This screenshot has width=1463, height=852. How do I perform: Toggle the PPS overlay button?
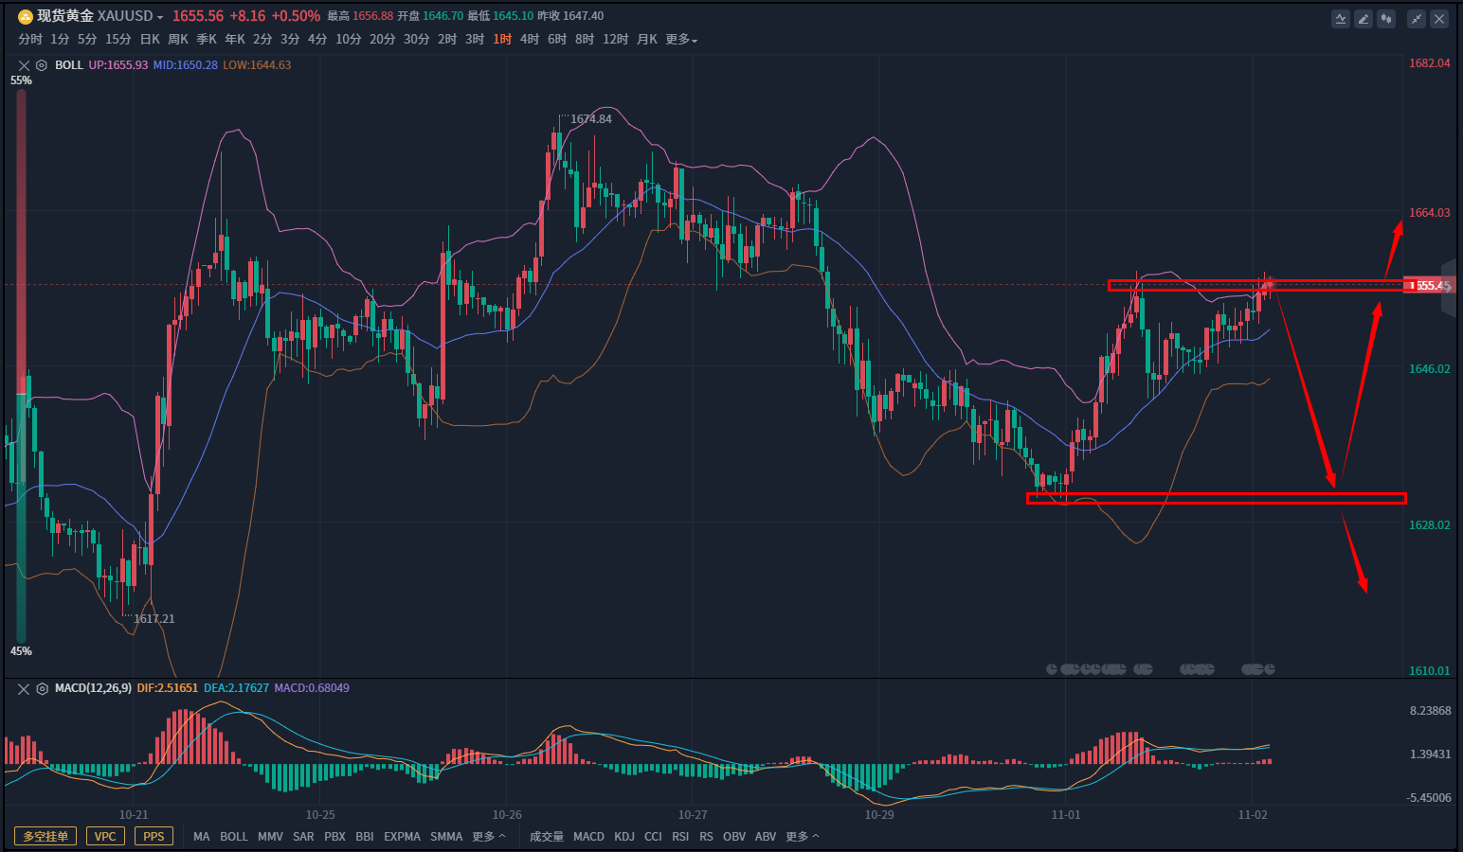(x=154, y=837)
